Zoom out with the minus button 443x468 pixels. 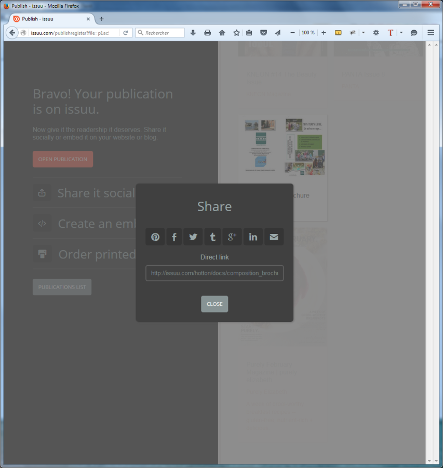pos(292,33)
